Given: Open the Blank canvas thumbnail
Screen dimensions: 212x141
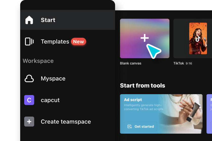Looking at the screenshot, I should point(145,39).
